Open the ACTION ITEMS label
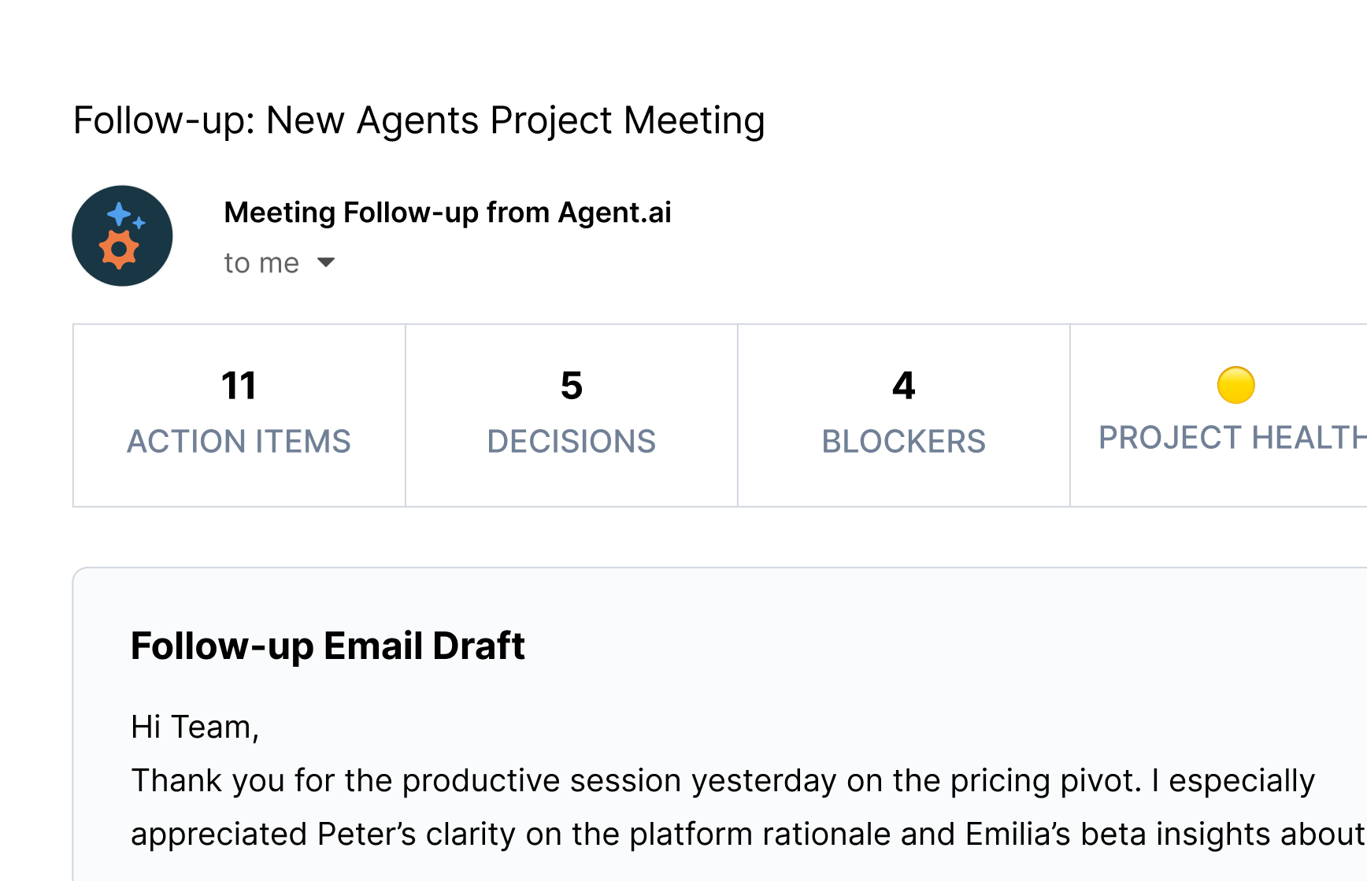This screenshot has width=1367, height=881. click(x=239, y=442)
